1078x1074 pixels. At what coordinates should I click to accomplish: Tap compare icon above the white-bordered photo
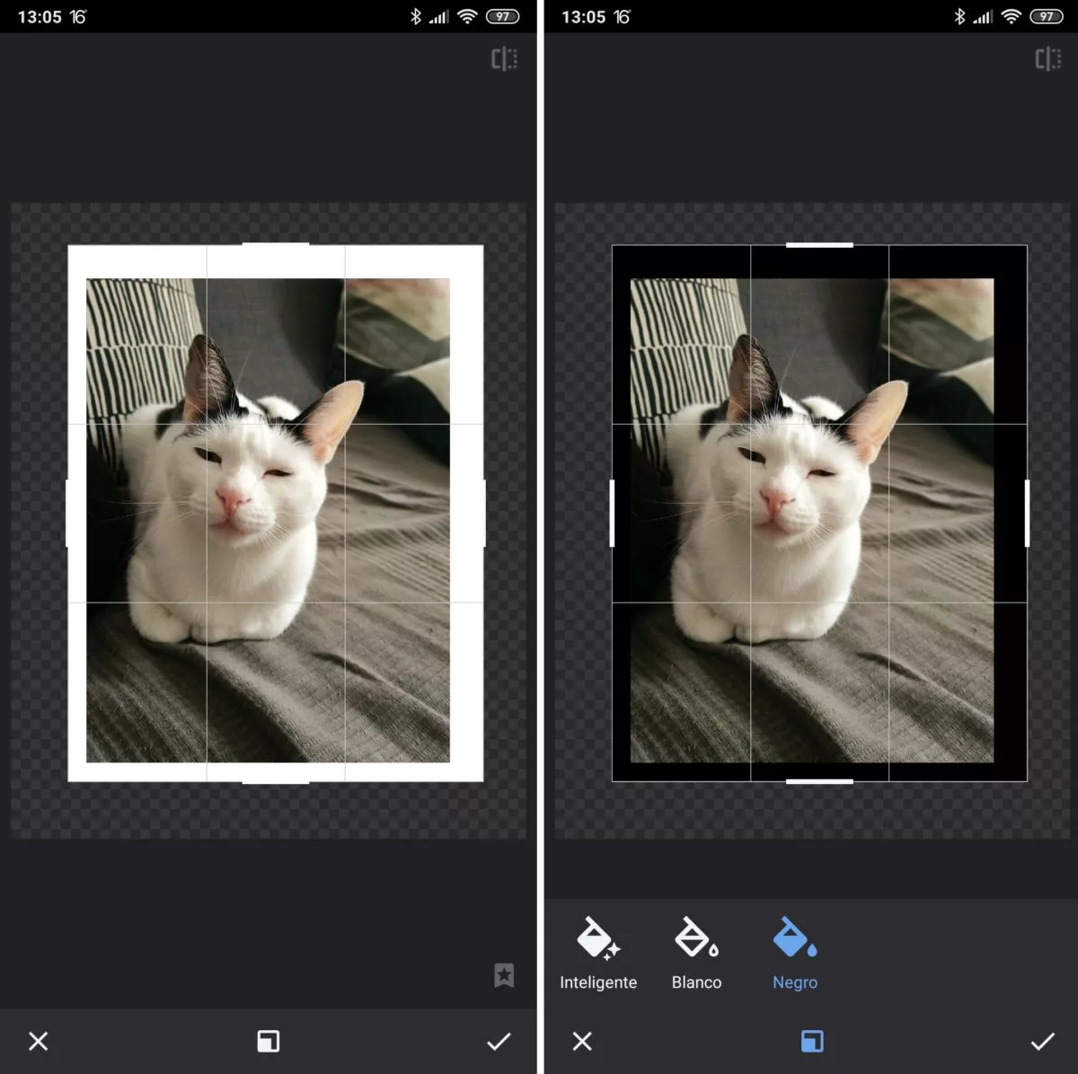504,59
